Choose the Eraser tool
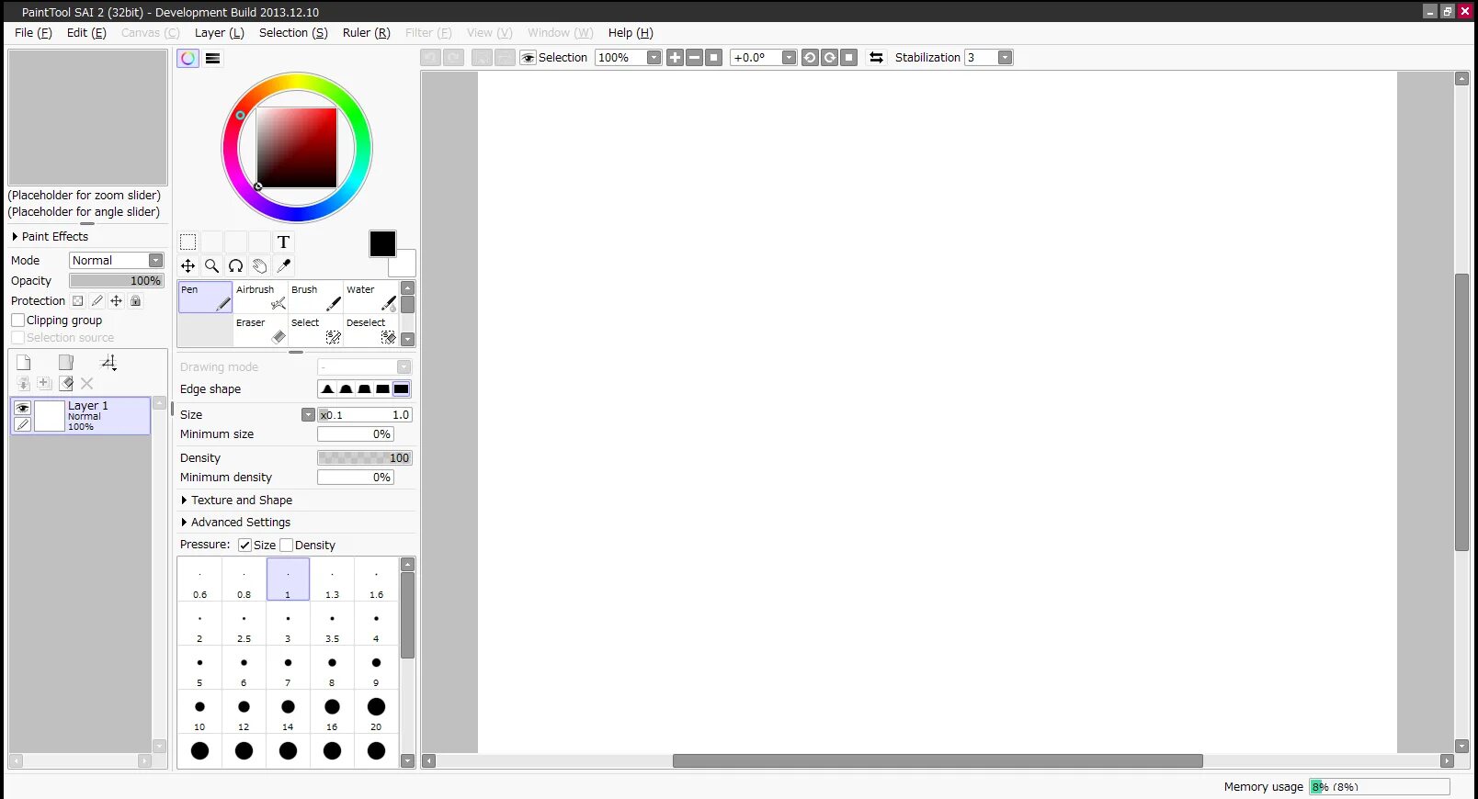 (260, 331)
